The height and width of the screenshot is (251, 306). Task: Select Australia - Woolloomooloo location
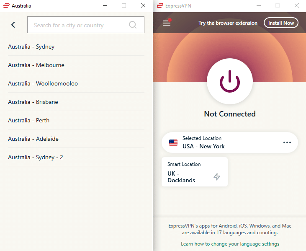click(76, 83)
